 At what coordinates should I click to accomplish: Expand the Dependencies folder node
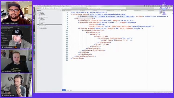pos(39,17)
